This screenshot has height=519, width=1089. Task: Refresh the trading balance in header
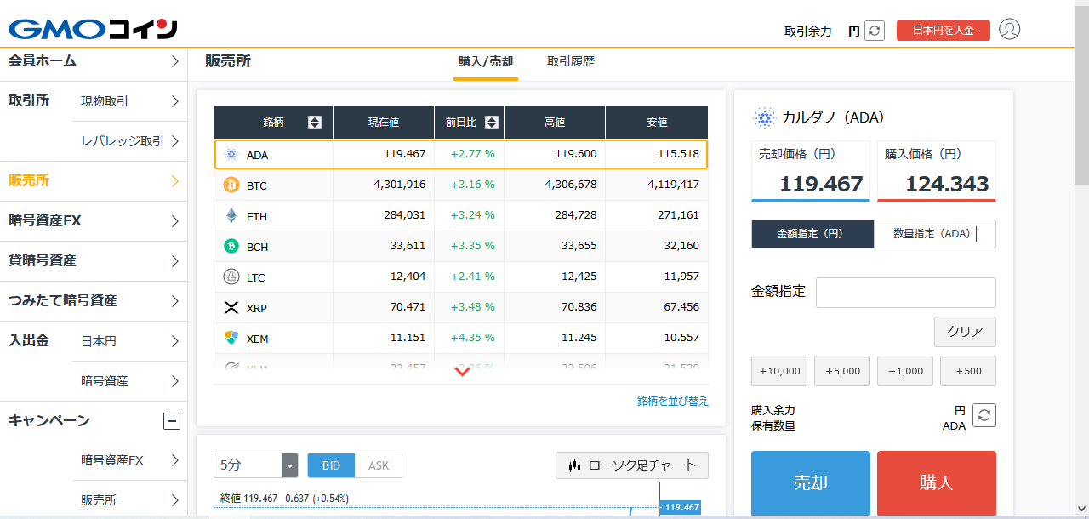(x=875, y=31)
